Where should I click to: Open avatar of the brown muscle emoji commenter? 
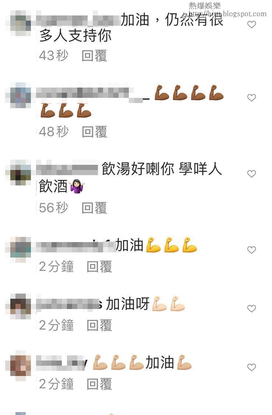pyautogui.click(x=18, y=95)
